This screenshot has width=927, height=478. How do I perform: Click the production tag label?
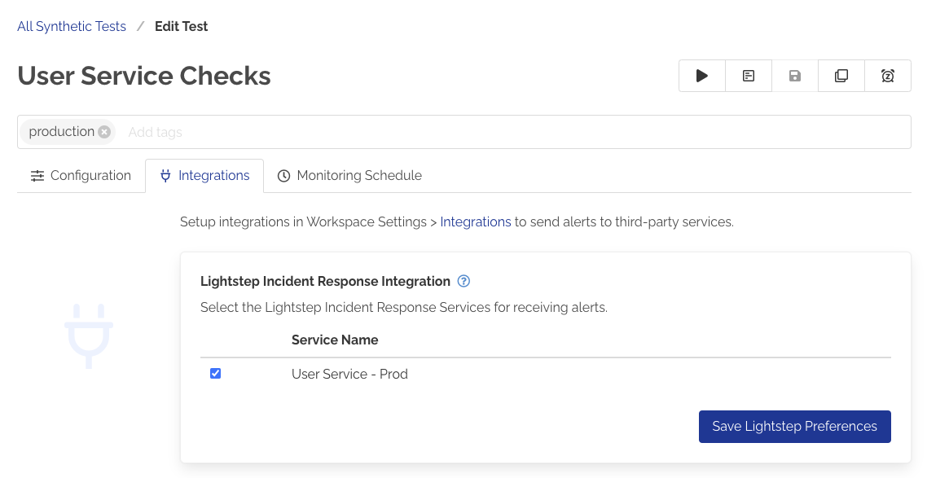pos(61,131)
